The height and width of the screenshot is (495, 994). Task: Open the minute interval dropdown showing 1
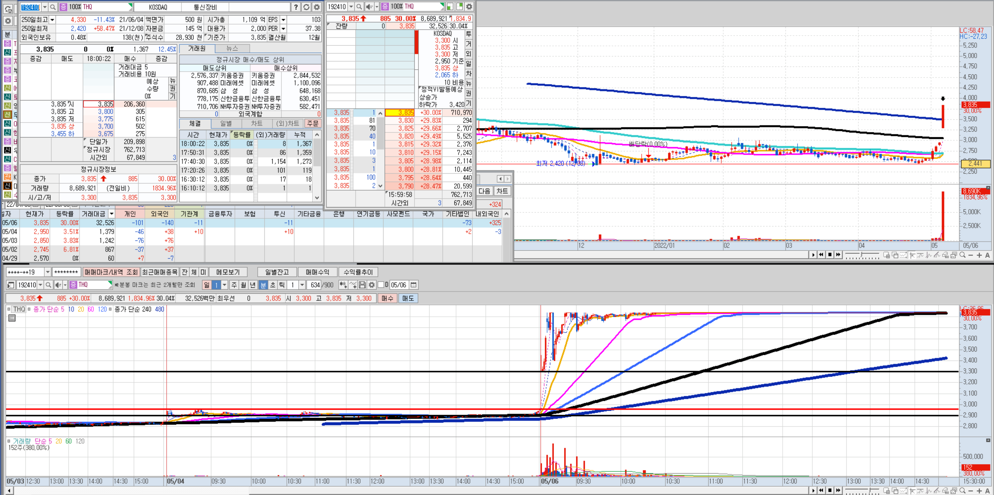tap(302, 285)
